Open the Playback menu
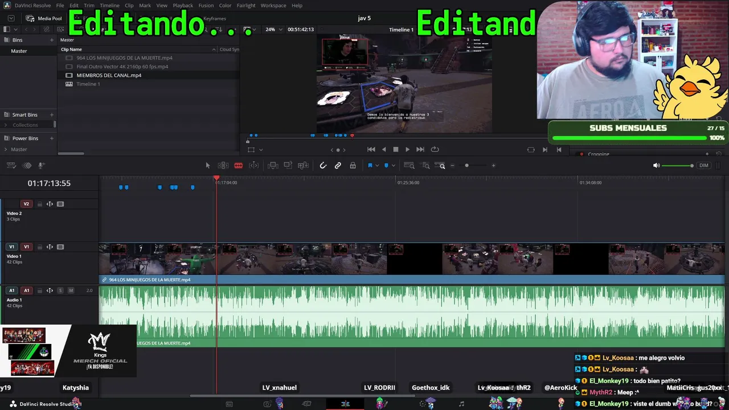729x410 pixels. 183,6
